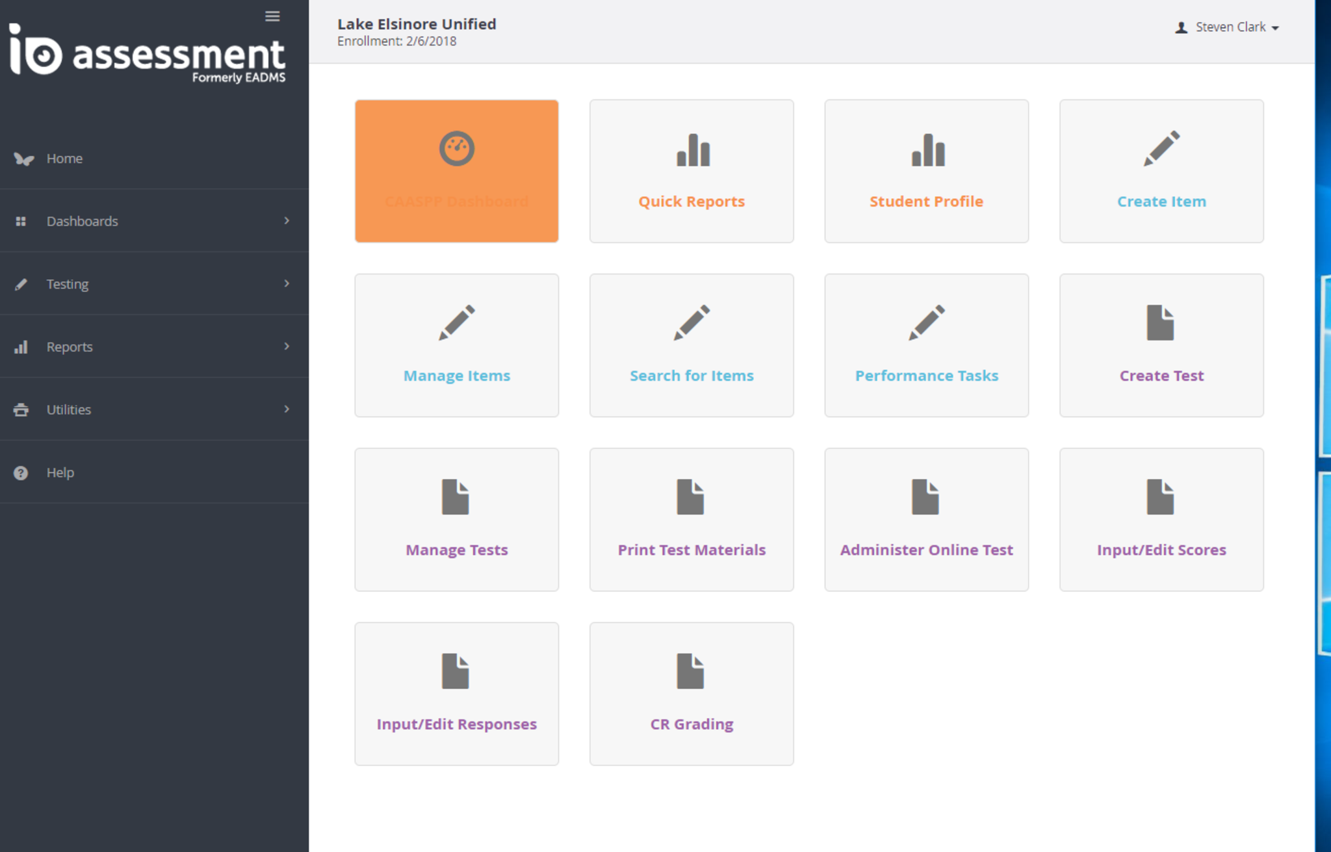Image resolution: width=1331 pixels, height=852 pixels.
Task: Click the Create Item pencil icon
Action: pos(1161,149)
